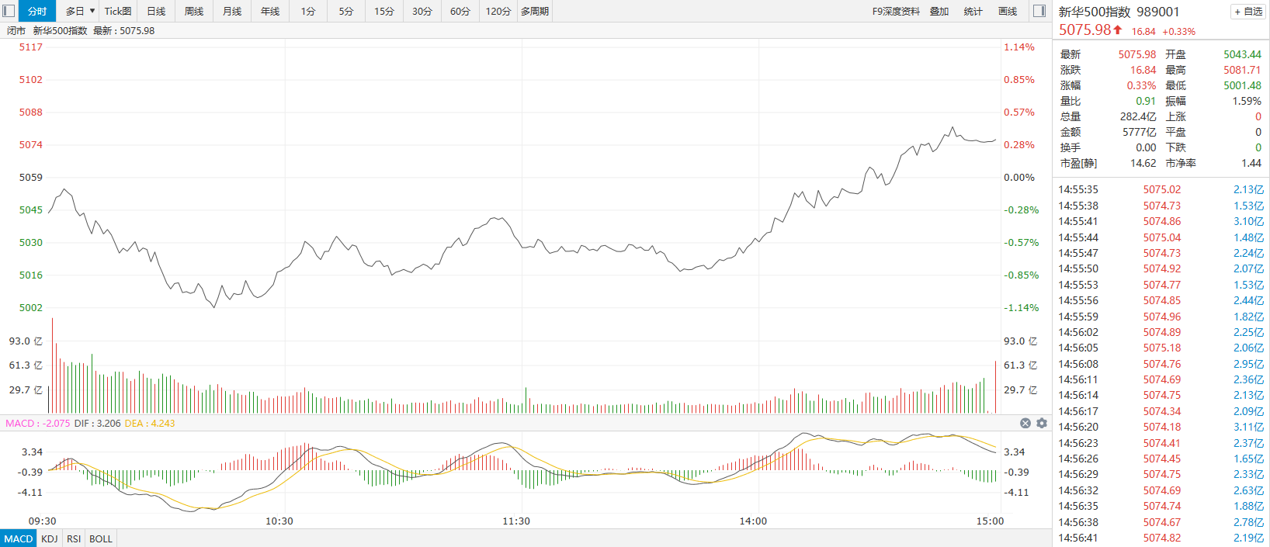Select the 分时 chart tab
This screenshot has height=547, width=1270.
point(37,11)
